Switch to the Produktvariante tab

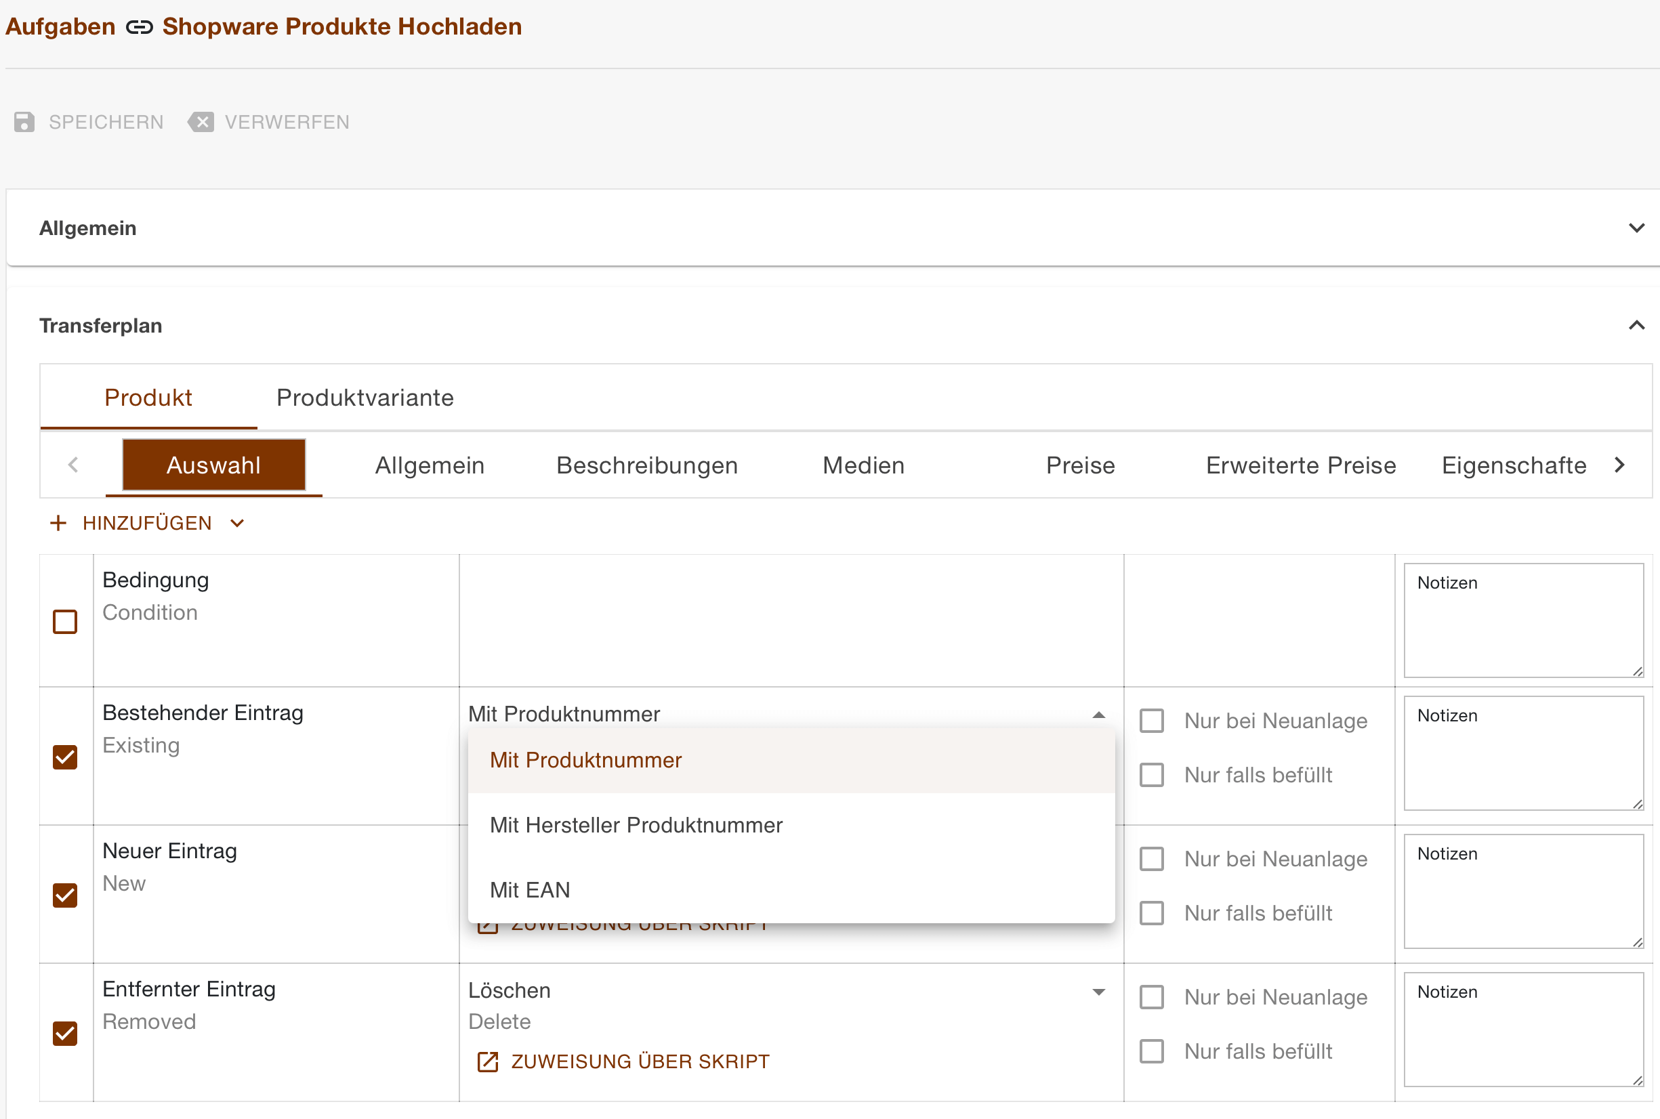click(365, 398)
